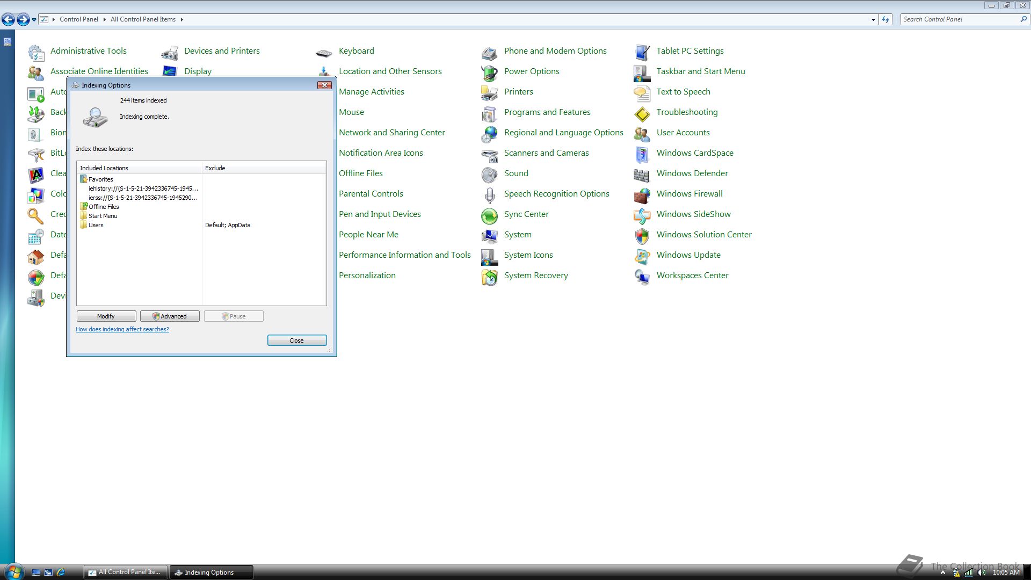Click the System Icons icon
Image resolution: width=1031 pixels, height=580 pixels.
[489, 257]
